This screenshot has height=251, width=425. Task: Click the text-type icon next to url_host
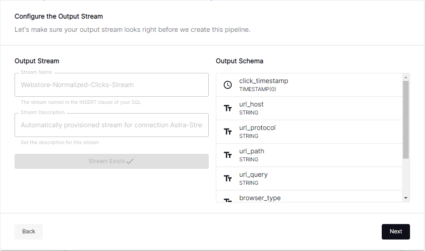point(228,108)
